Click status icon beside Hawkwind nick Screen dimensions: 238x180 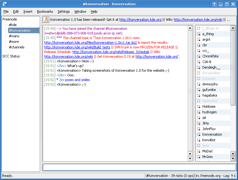coord(199,101)
